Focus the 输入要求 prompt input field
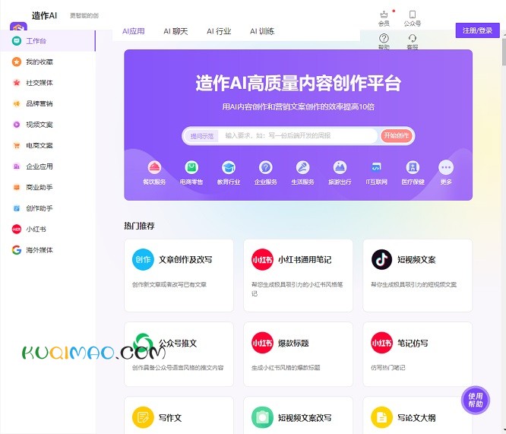The image size is (506, 434). coord(298,135)
